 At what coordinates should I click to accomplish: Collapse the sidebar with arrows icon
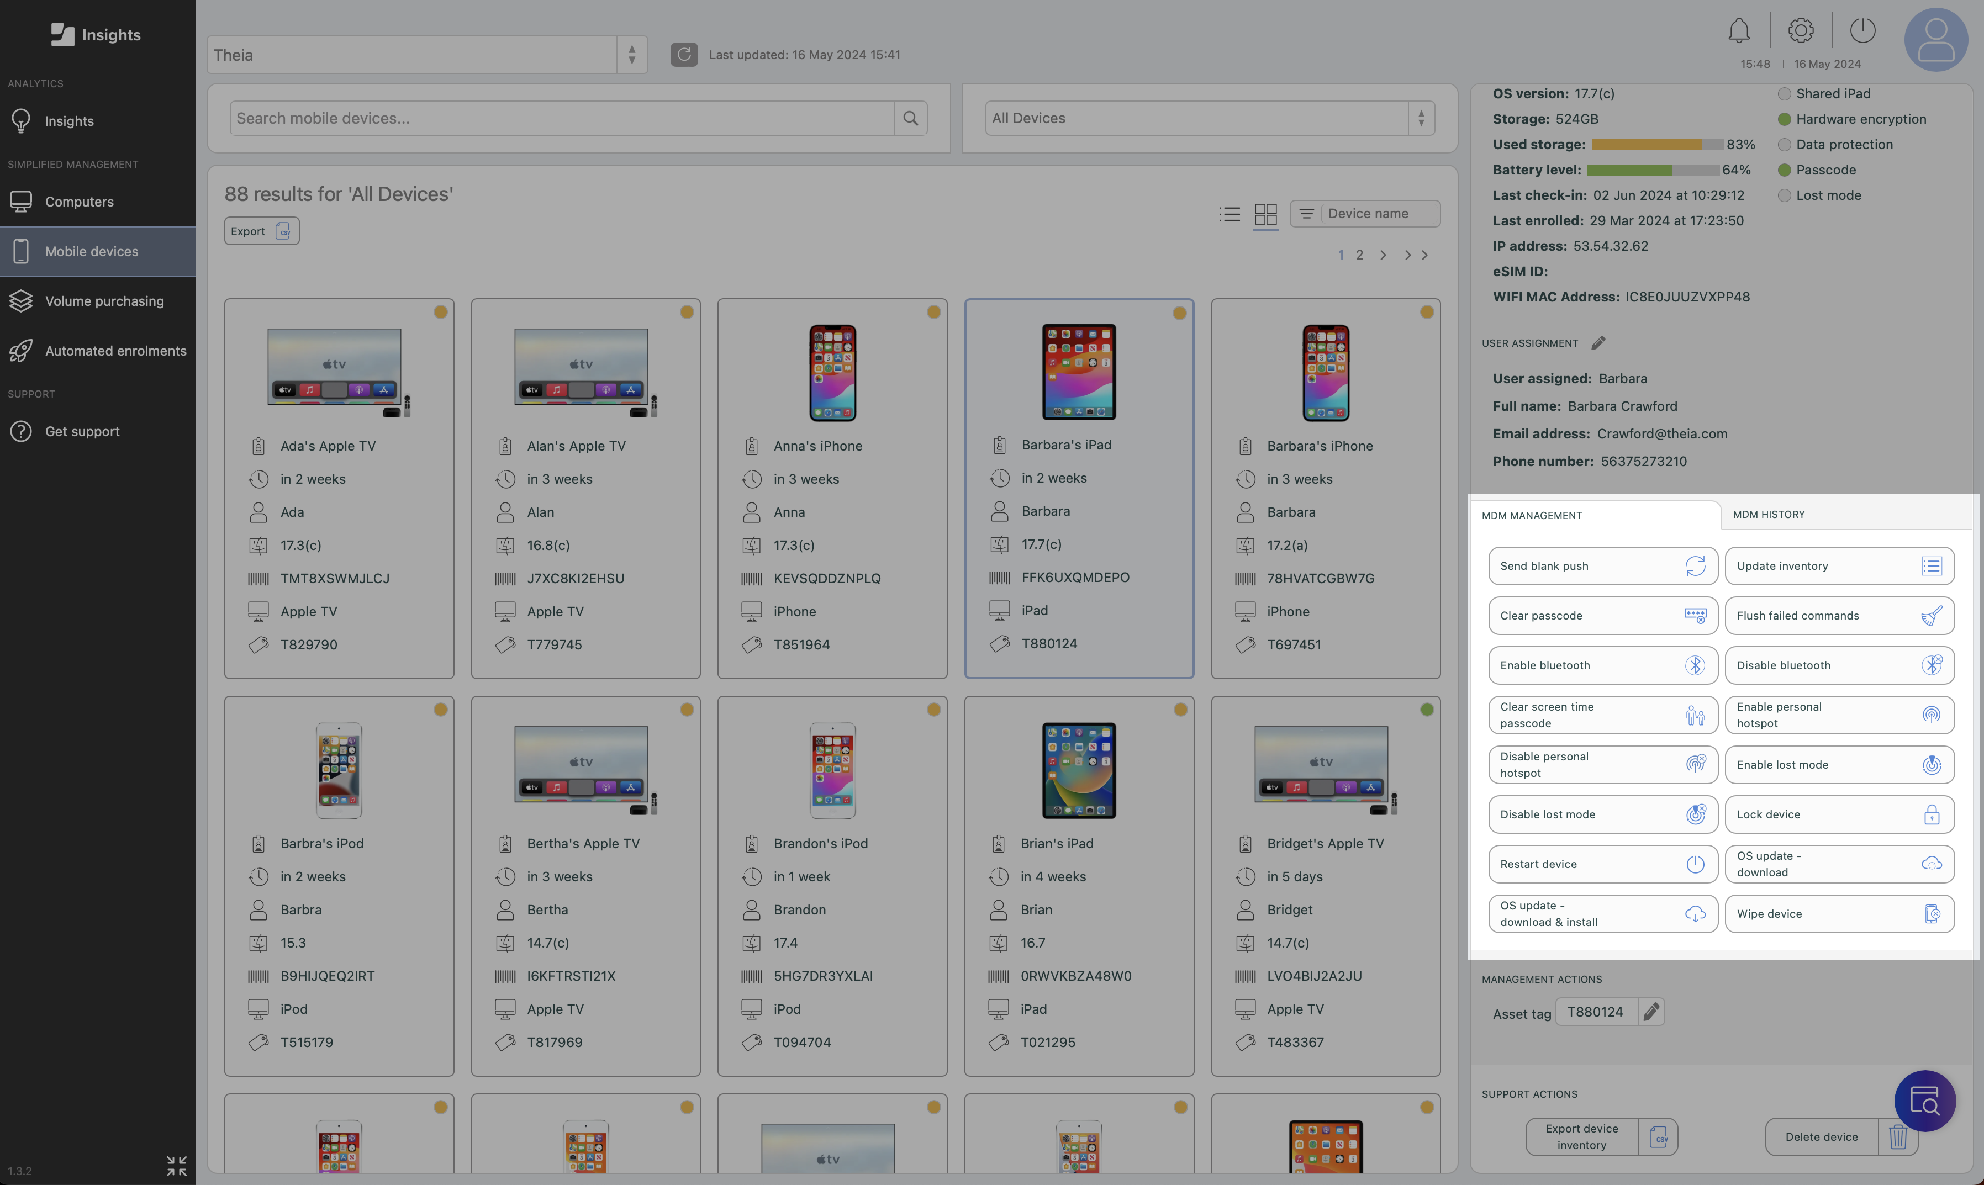177,1166
